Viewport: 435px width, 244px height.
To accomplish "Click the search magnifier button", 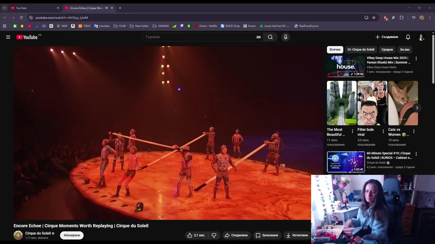I will pyautogui.click(x=270, y=37).
